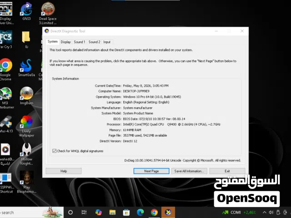Click the Cortana circle on taskbar

[x=70, y=213]
